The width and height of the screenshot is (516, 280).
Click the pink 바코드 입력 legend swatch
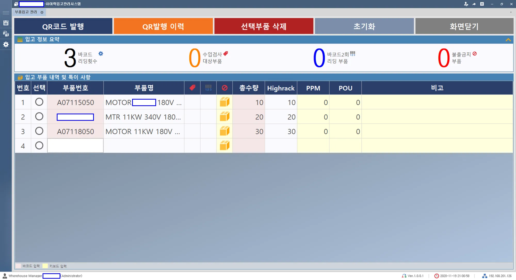click(18, 266)
